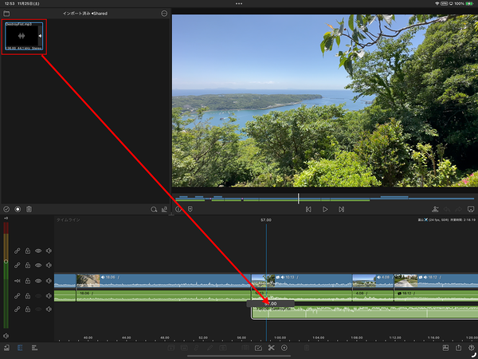Change main track insert mode icon
Image resolution: width=478 pixels, height=359 pixels.
tap(17, 281)
